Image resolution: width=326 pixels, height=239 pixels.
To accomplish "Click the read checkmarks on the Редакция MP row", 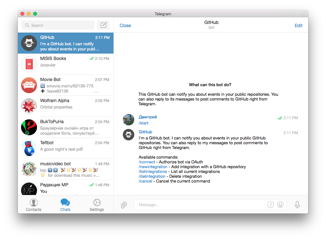I will coord(92,185).
